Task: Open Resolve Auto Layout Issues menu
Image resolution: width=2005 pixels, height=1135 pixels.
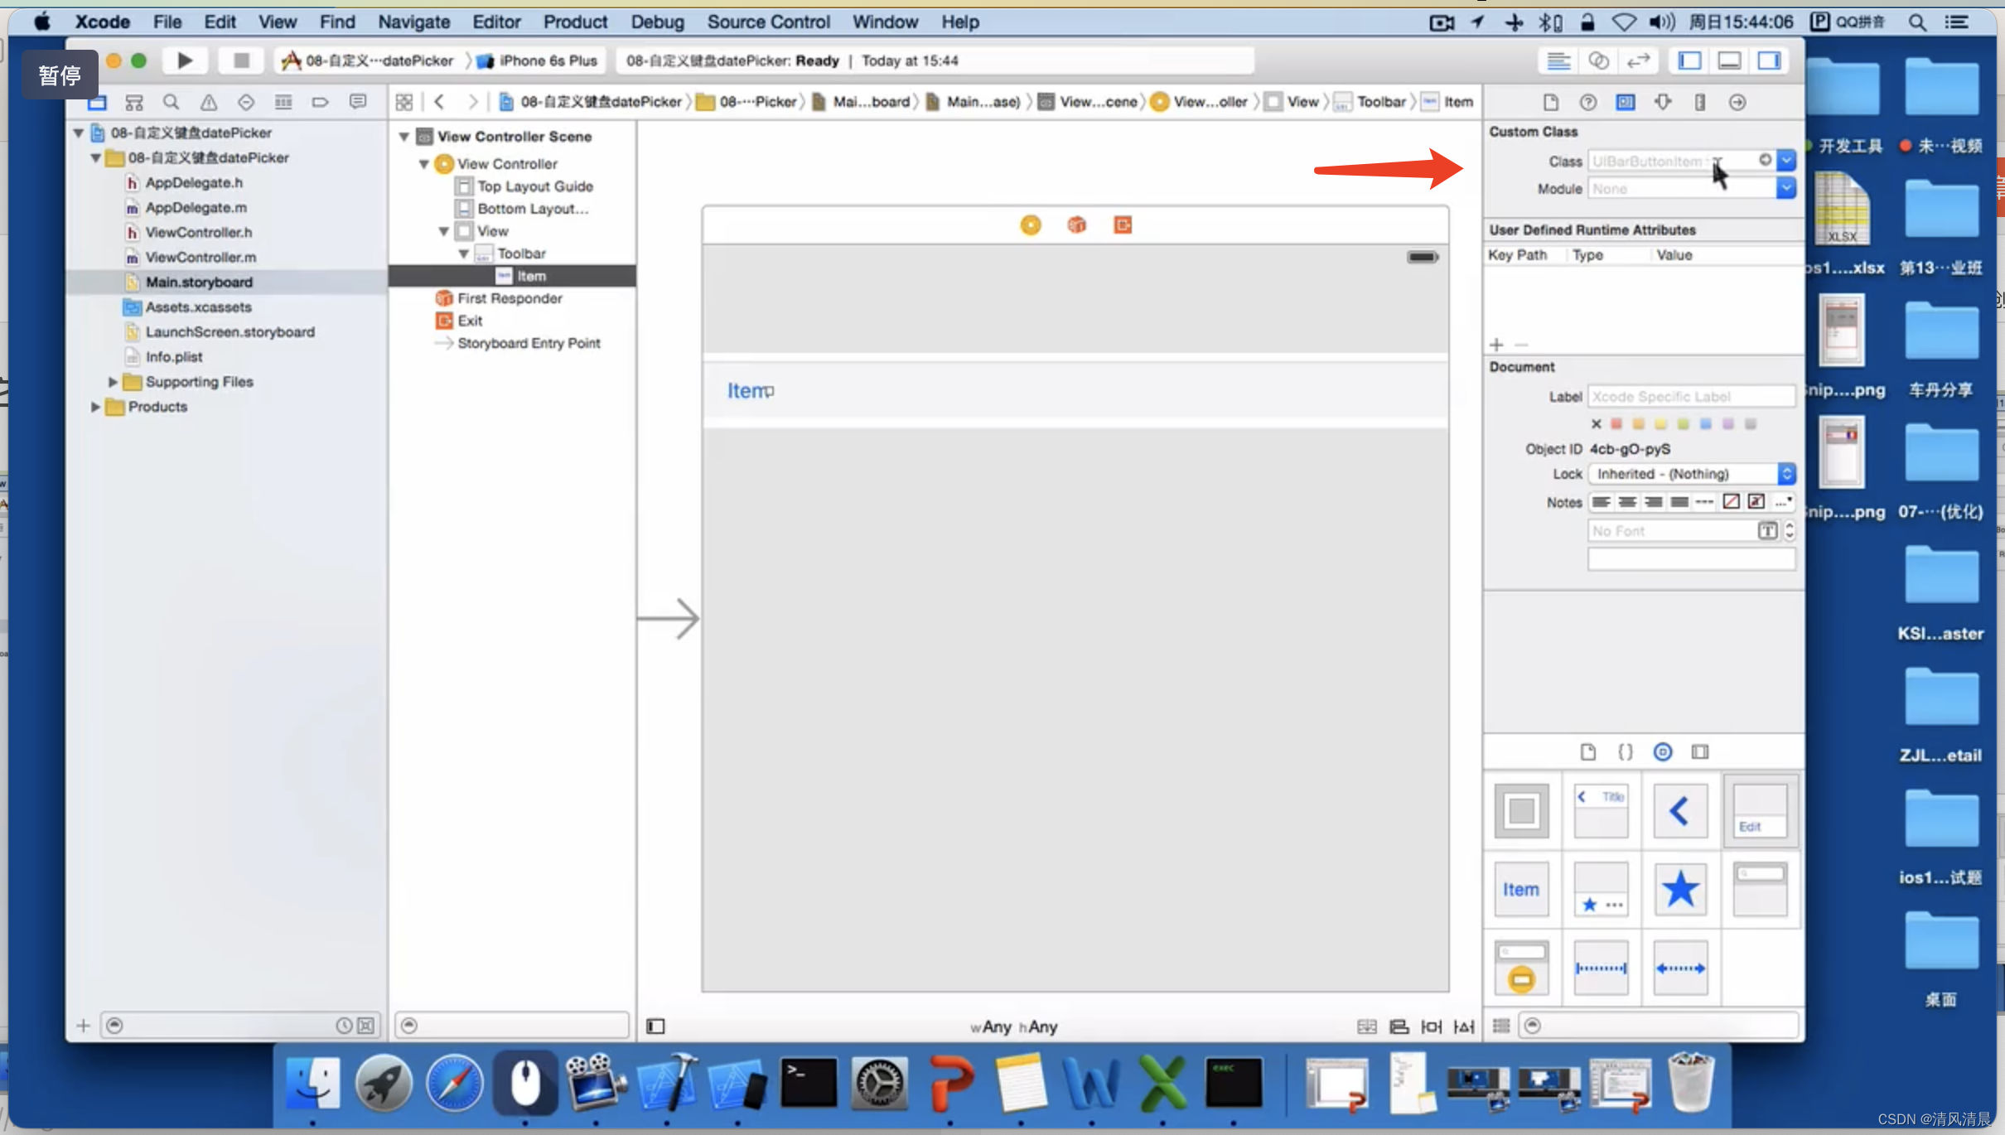Action: 1464,1026
